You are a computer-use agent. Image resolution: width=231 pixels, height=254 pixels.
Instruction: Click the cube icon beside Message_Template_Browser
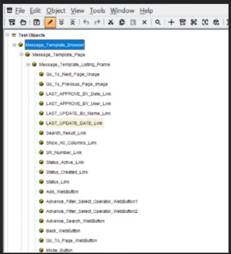20,44
